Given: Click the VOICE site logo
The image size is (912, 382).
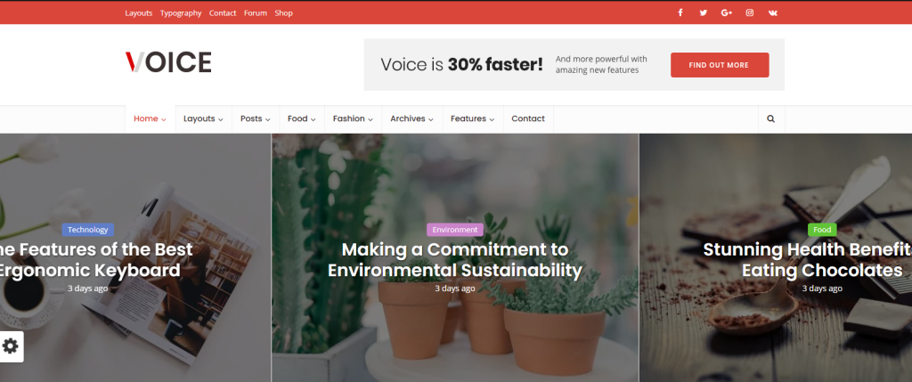Looking at the screenshot, I should 168,62.
